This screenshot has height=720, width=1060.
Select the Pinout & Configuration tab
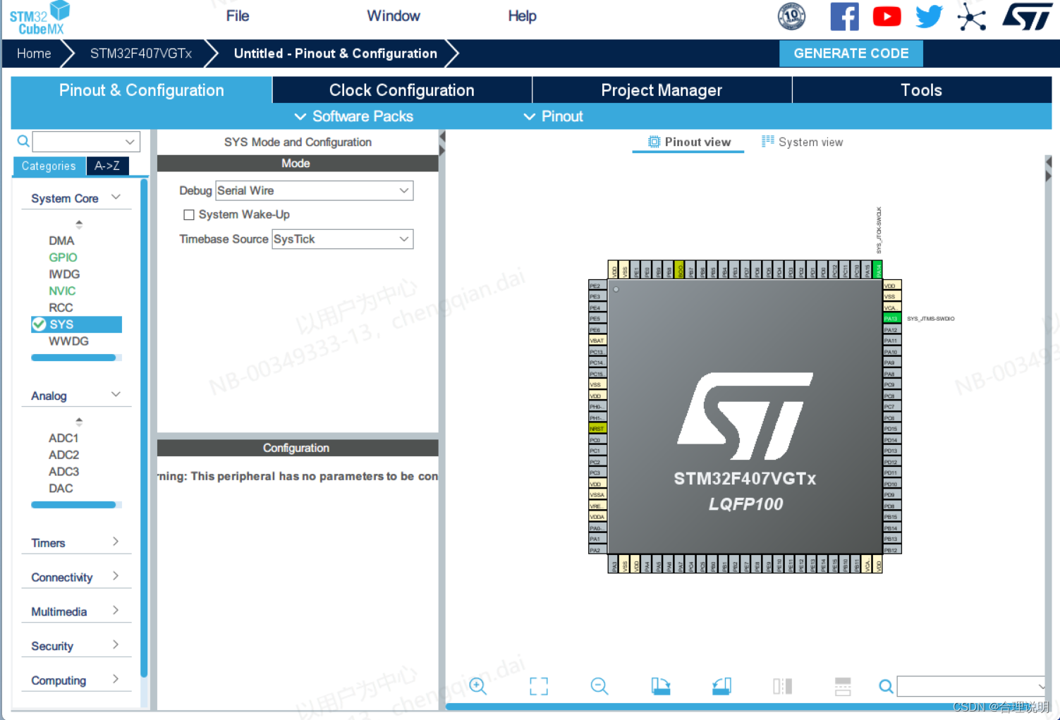click(141, 90)
